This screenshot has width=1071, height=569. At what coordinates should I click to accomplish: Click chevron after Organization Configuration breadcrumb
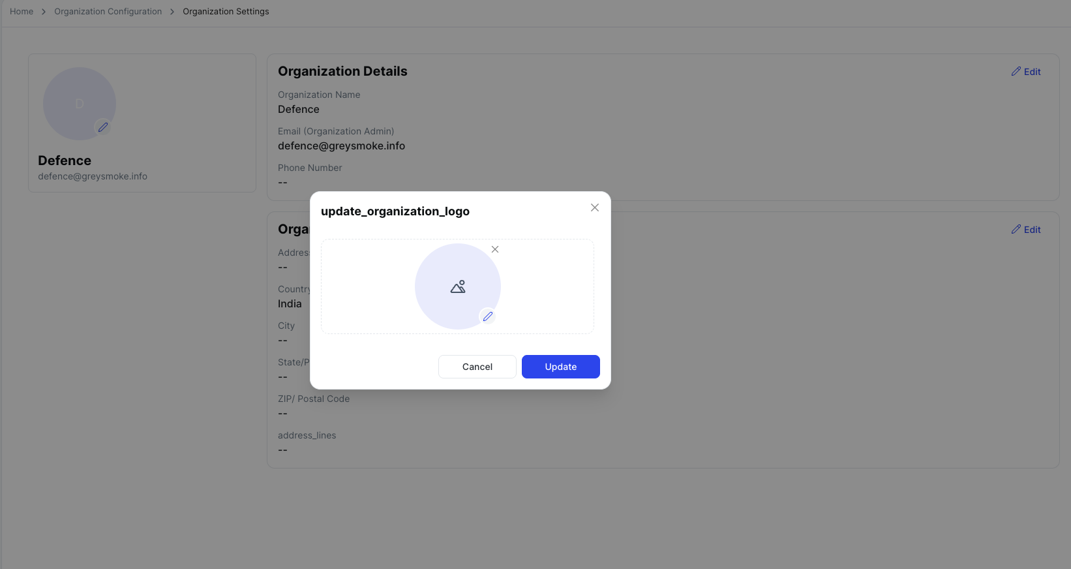click(172, 12)
